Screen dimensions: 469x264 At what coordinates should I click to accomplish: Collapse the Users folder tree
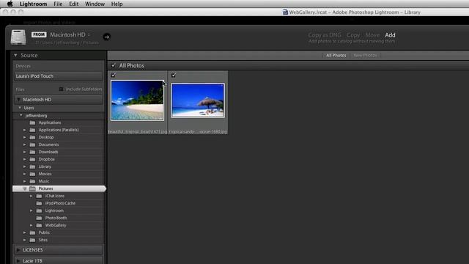[20, 108]
